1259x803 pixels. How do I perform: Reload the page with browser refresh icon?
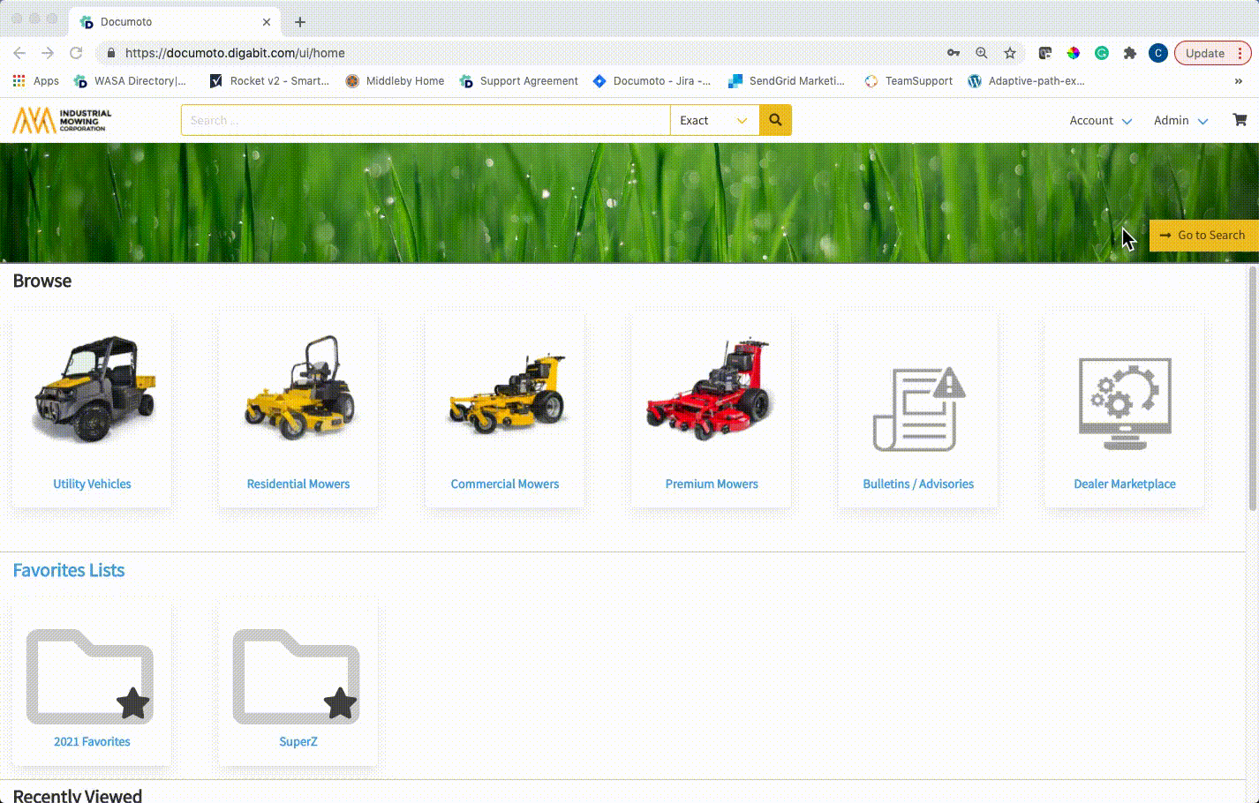coord(76,53)
